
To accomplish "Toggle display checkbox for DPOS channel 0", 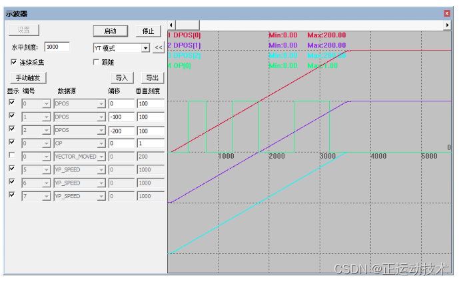I will [x=12, y=102].
